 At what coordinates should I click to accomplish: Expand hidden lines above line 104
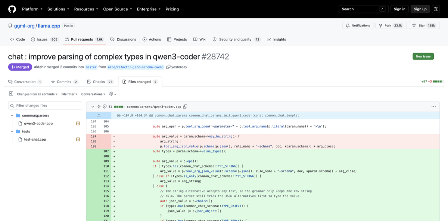(99, 115)
